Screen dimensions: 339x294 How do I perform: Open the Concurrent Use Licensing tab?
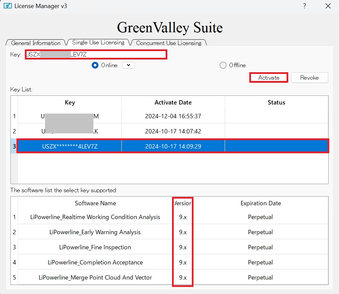point(169,43)
